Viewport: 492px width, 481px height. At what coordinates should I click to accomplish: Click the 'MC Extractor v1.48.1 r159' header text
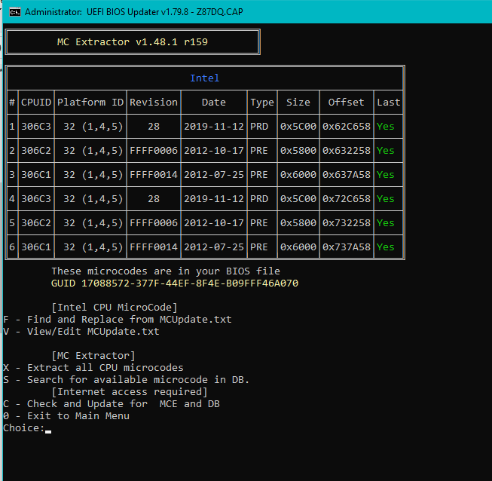[133, 42]
